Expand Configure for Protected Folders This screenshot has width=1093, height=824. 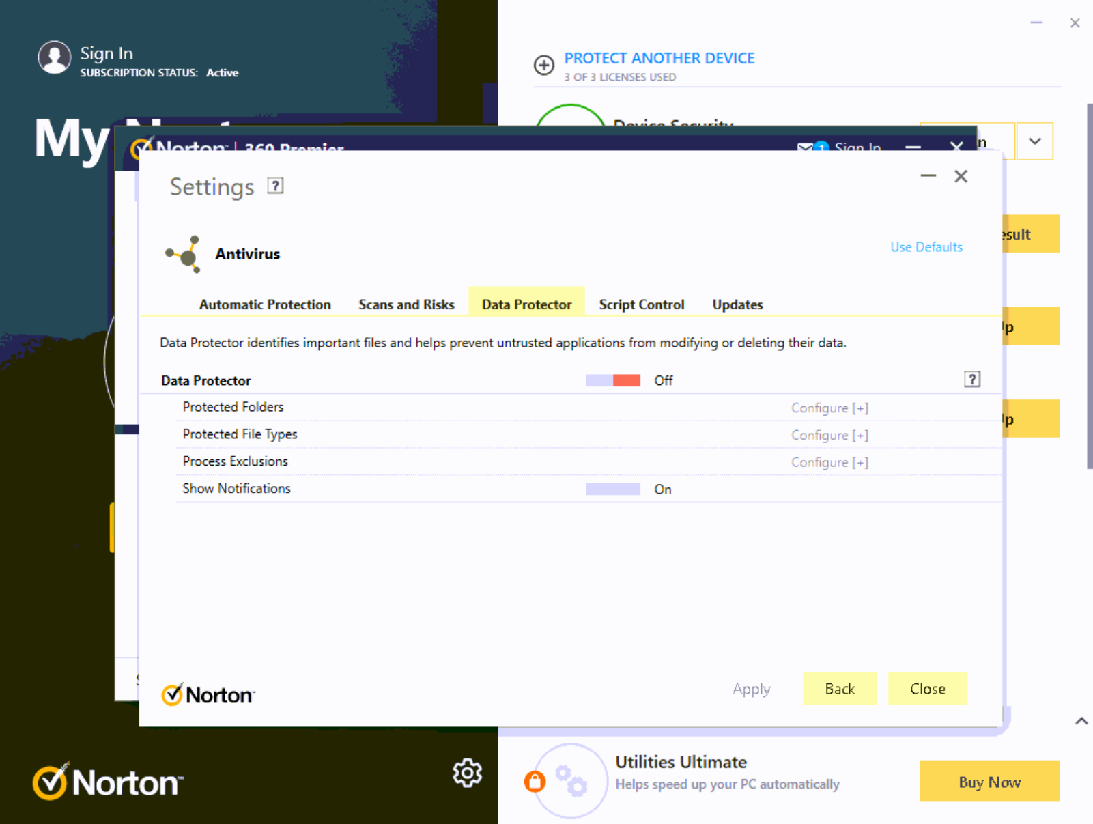point(829,408)
